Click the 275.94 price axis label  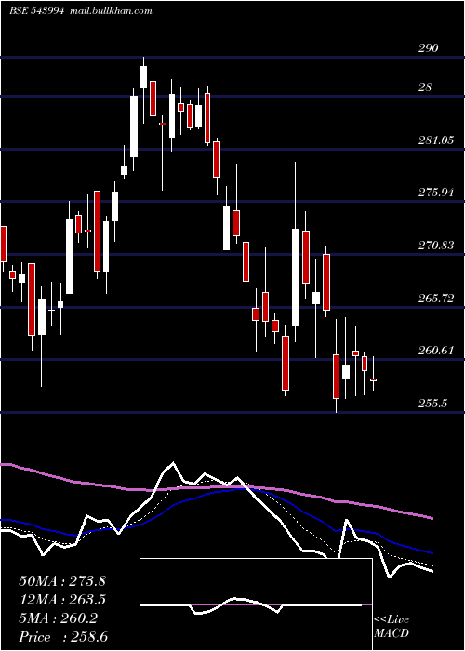point(435,193)
